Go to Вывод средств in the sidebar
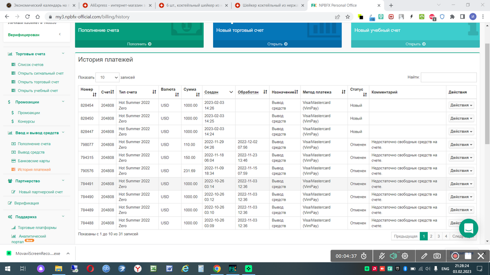The width and height of the screenshot is (490, 275). coord(31,152)
